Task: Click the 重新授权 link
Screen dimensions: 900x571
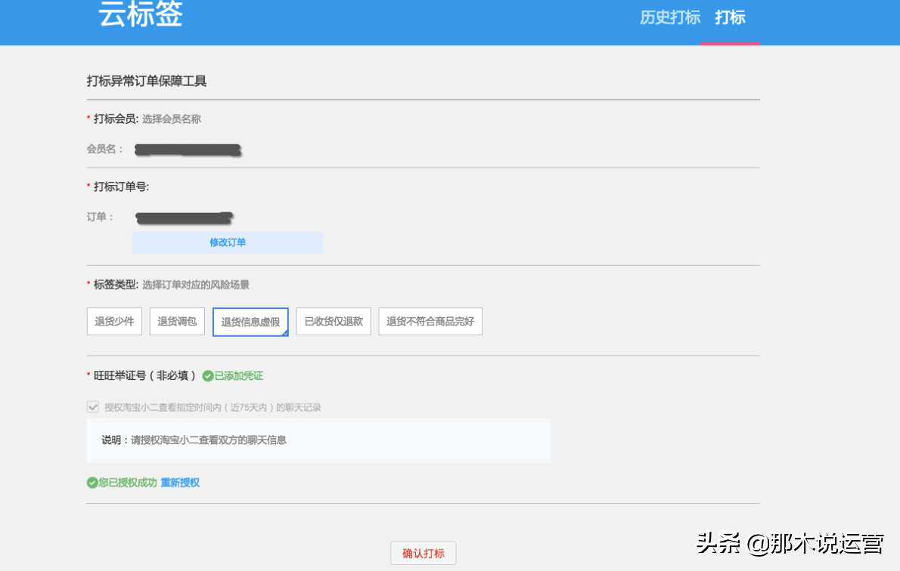Action: click(180, 483)
